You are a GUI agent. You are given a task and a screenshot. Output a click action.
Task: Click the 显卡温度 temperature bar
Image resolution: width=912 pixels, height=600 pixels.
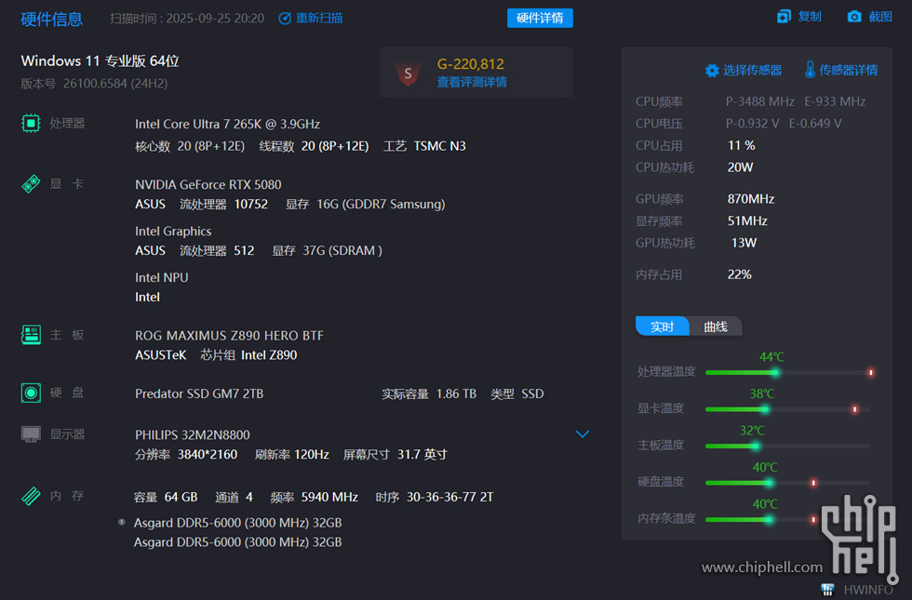click(x=787, y=409)
